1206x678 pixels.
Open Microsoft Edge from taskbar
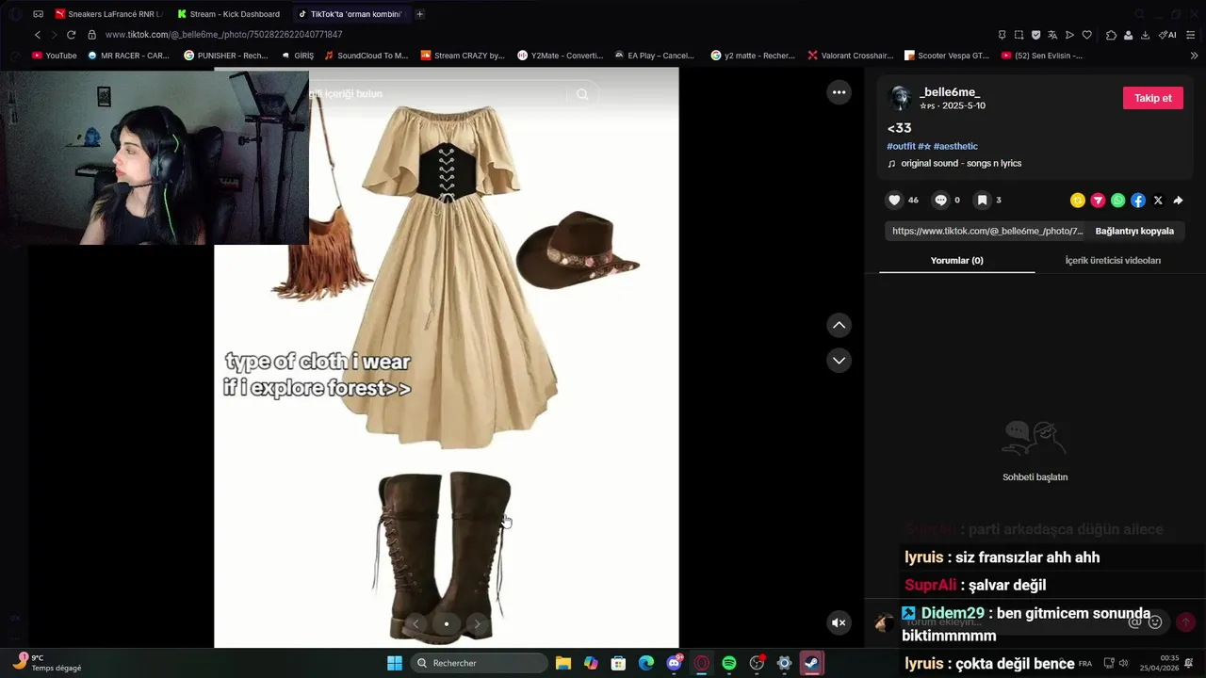646,663
